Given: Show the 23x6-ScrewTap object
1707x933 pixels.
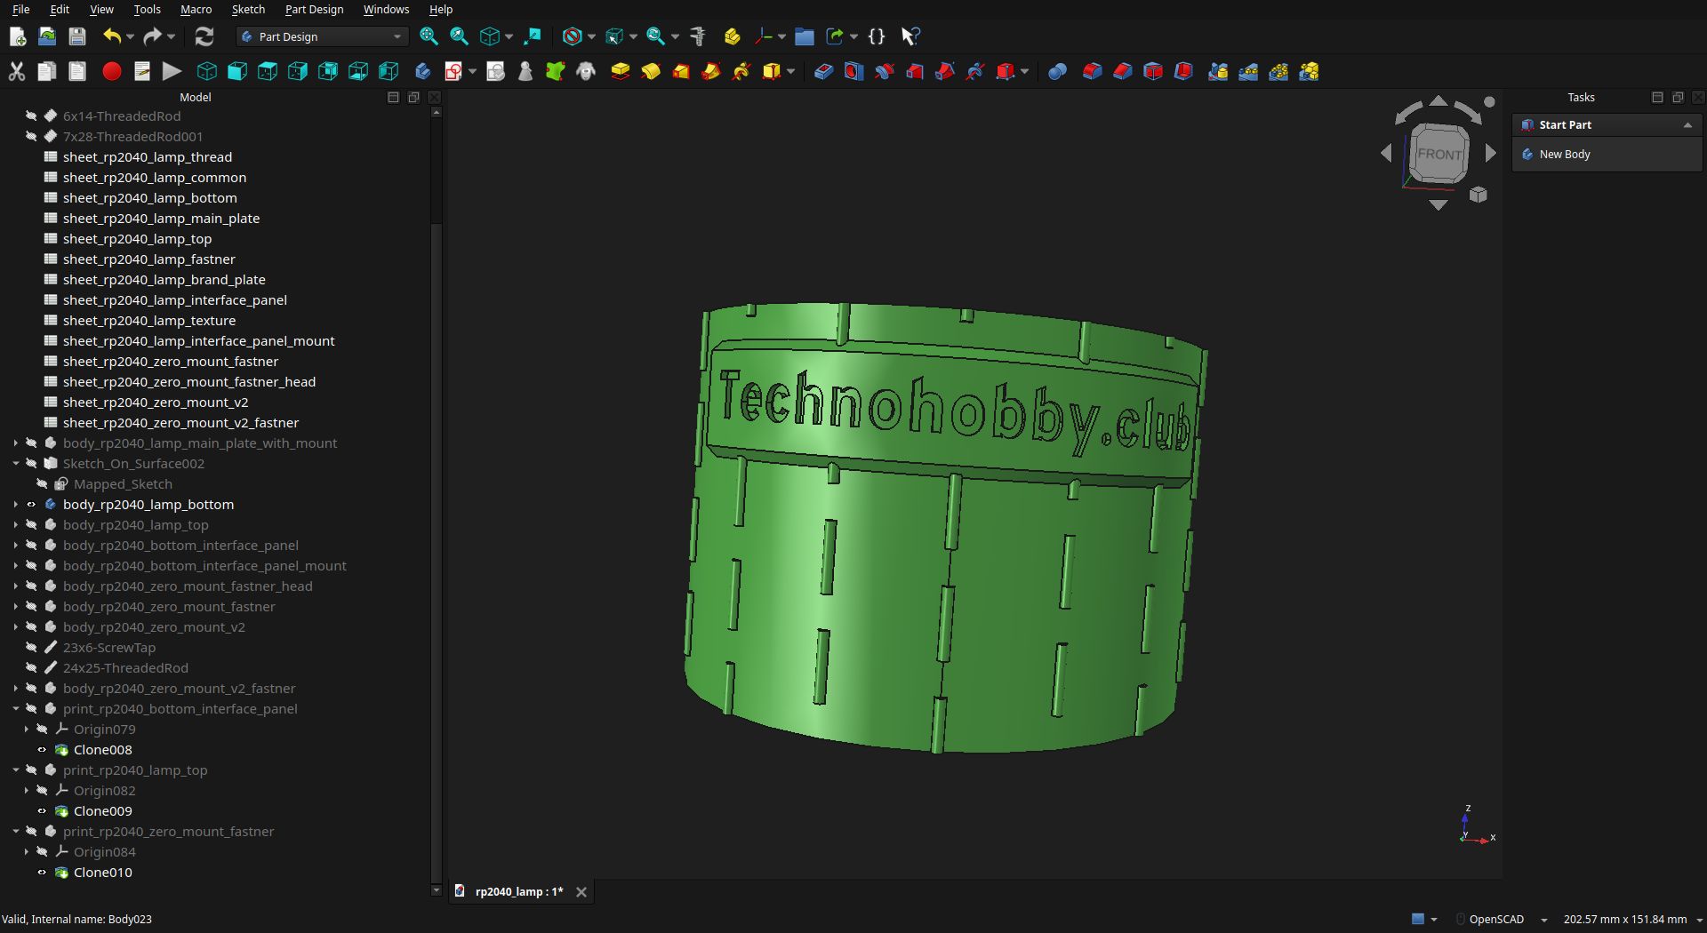Looking at the screenshot, I should (x=31, y=648).
